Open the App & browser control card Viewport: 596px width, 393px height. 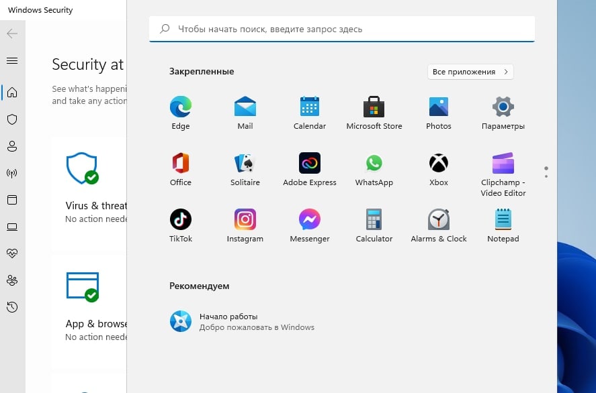click(x=89, y=312)
